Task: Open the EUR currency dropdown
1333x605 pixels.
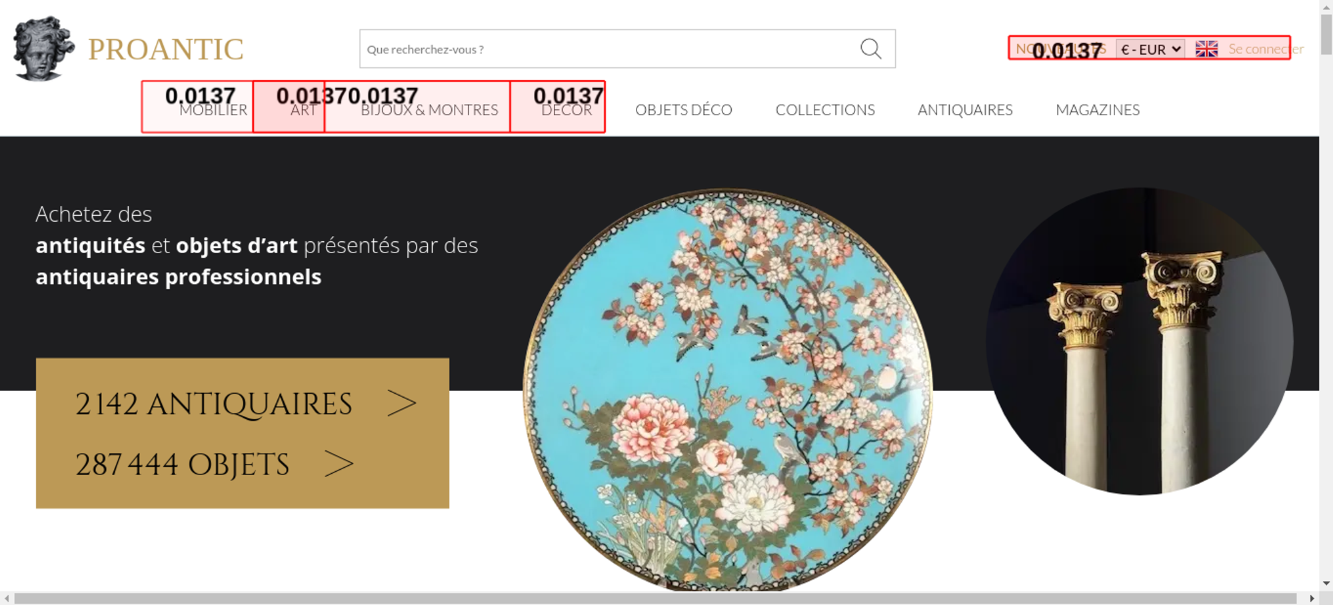Action: coord(1150,49)
